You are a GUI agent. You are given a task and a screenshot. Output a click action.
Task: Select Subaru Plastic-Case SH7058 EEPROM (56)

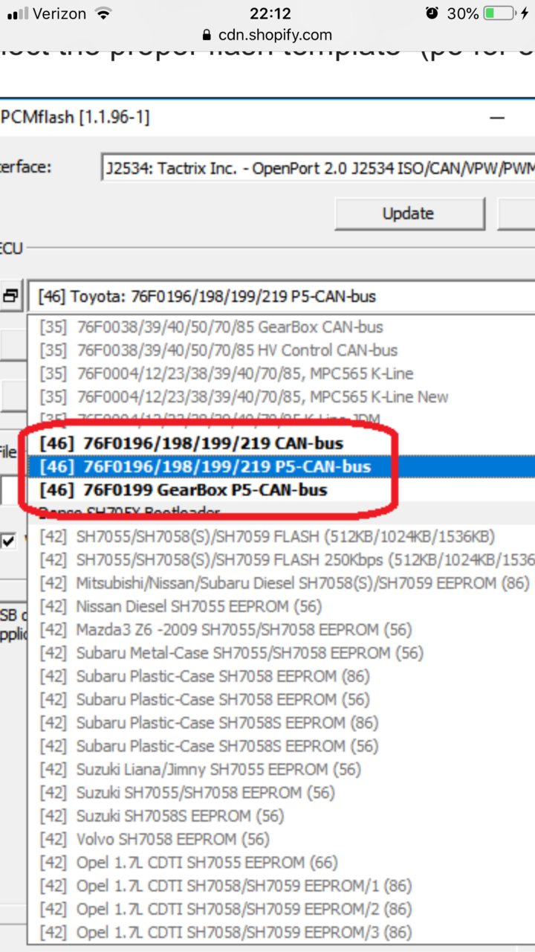click(281, 699)
